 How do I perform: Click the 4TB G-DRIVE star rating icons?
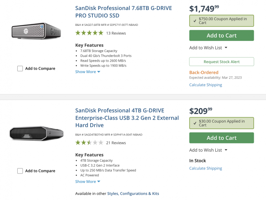click(x=89, y=143)
